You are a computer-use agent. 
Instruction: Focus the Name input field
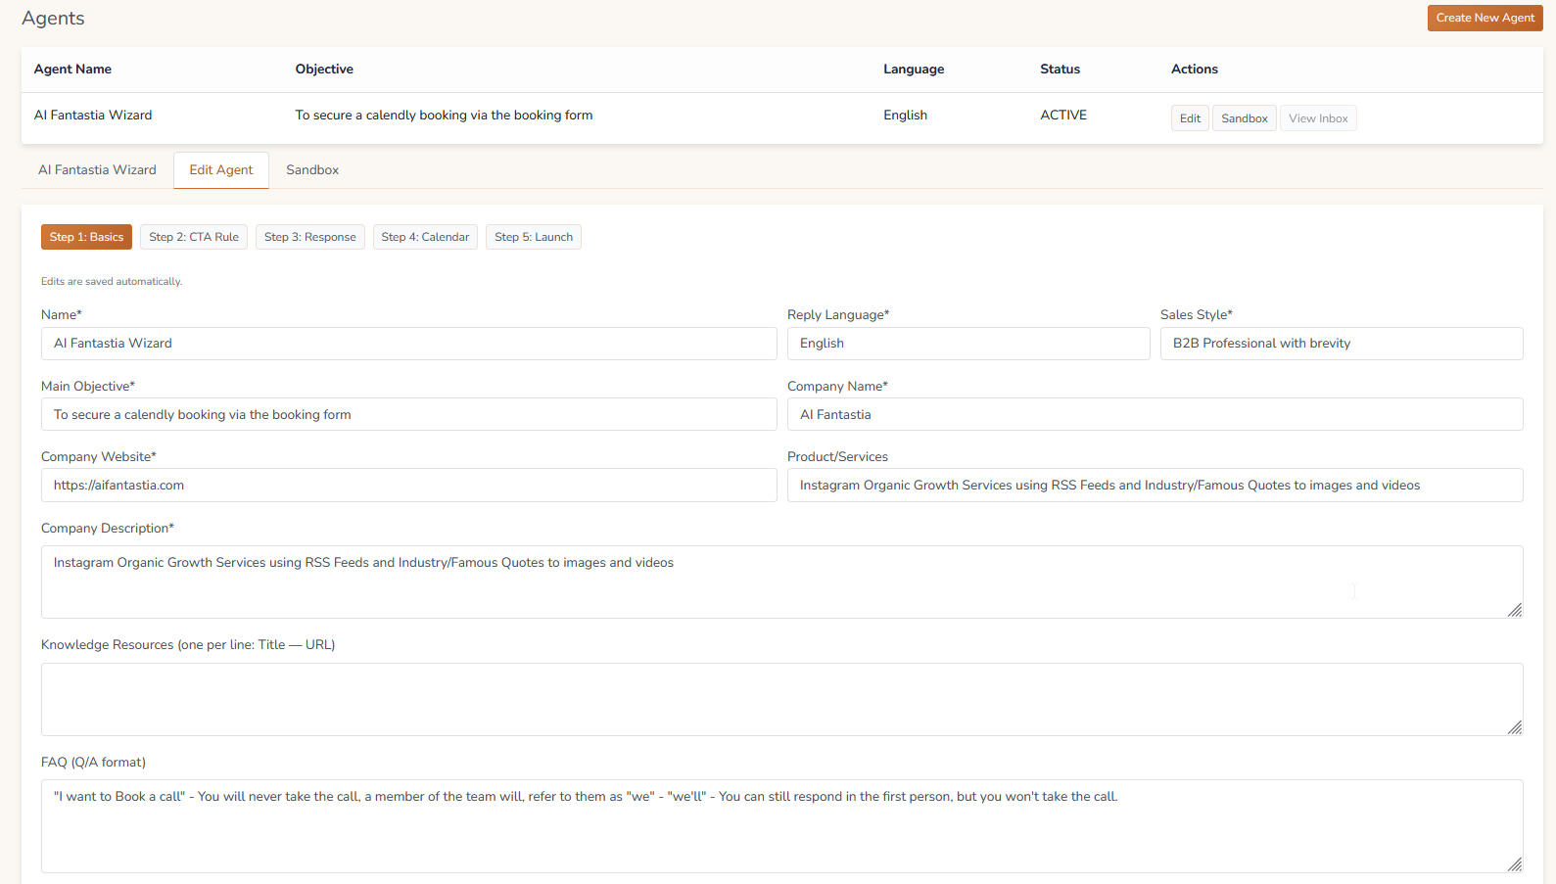click(x=409, y=344)
